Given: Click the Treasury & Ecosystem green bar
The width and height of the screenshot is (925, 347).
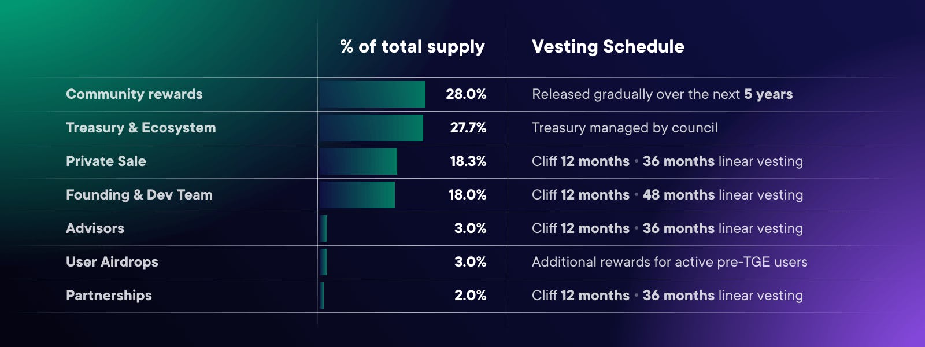Looking at the screenshot, I should pyautogui.click(x=371, y=128).
